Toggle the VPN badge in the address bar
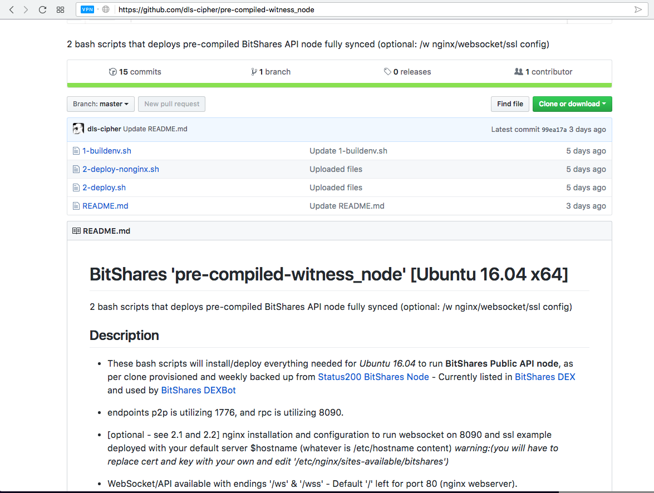The width and height of the screenshot is (654, 493). tap(87, 9)
